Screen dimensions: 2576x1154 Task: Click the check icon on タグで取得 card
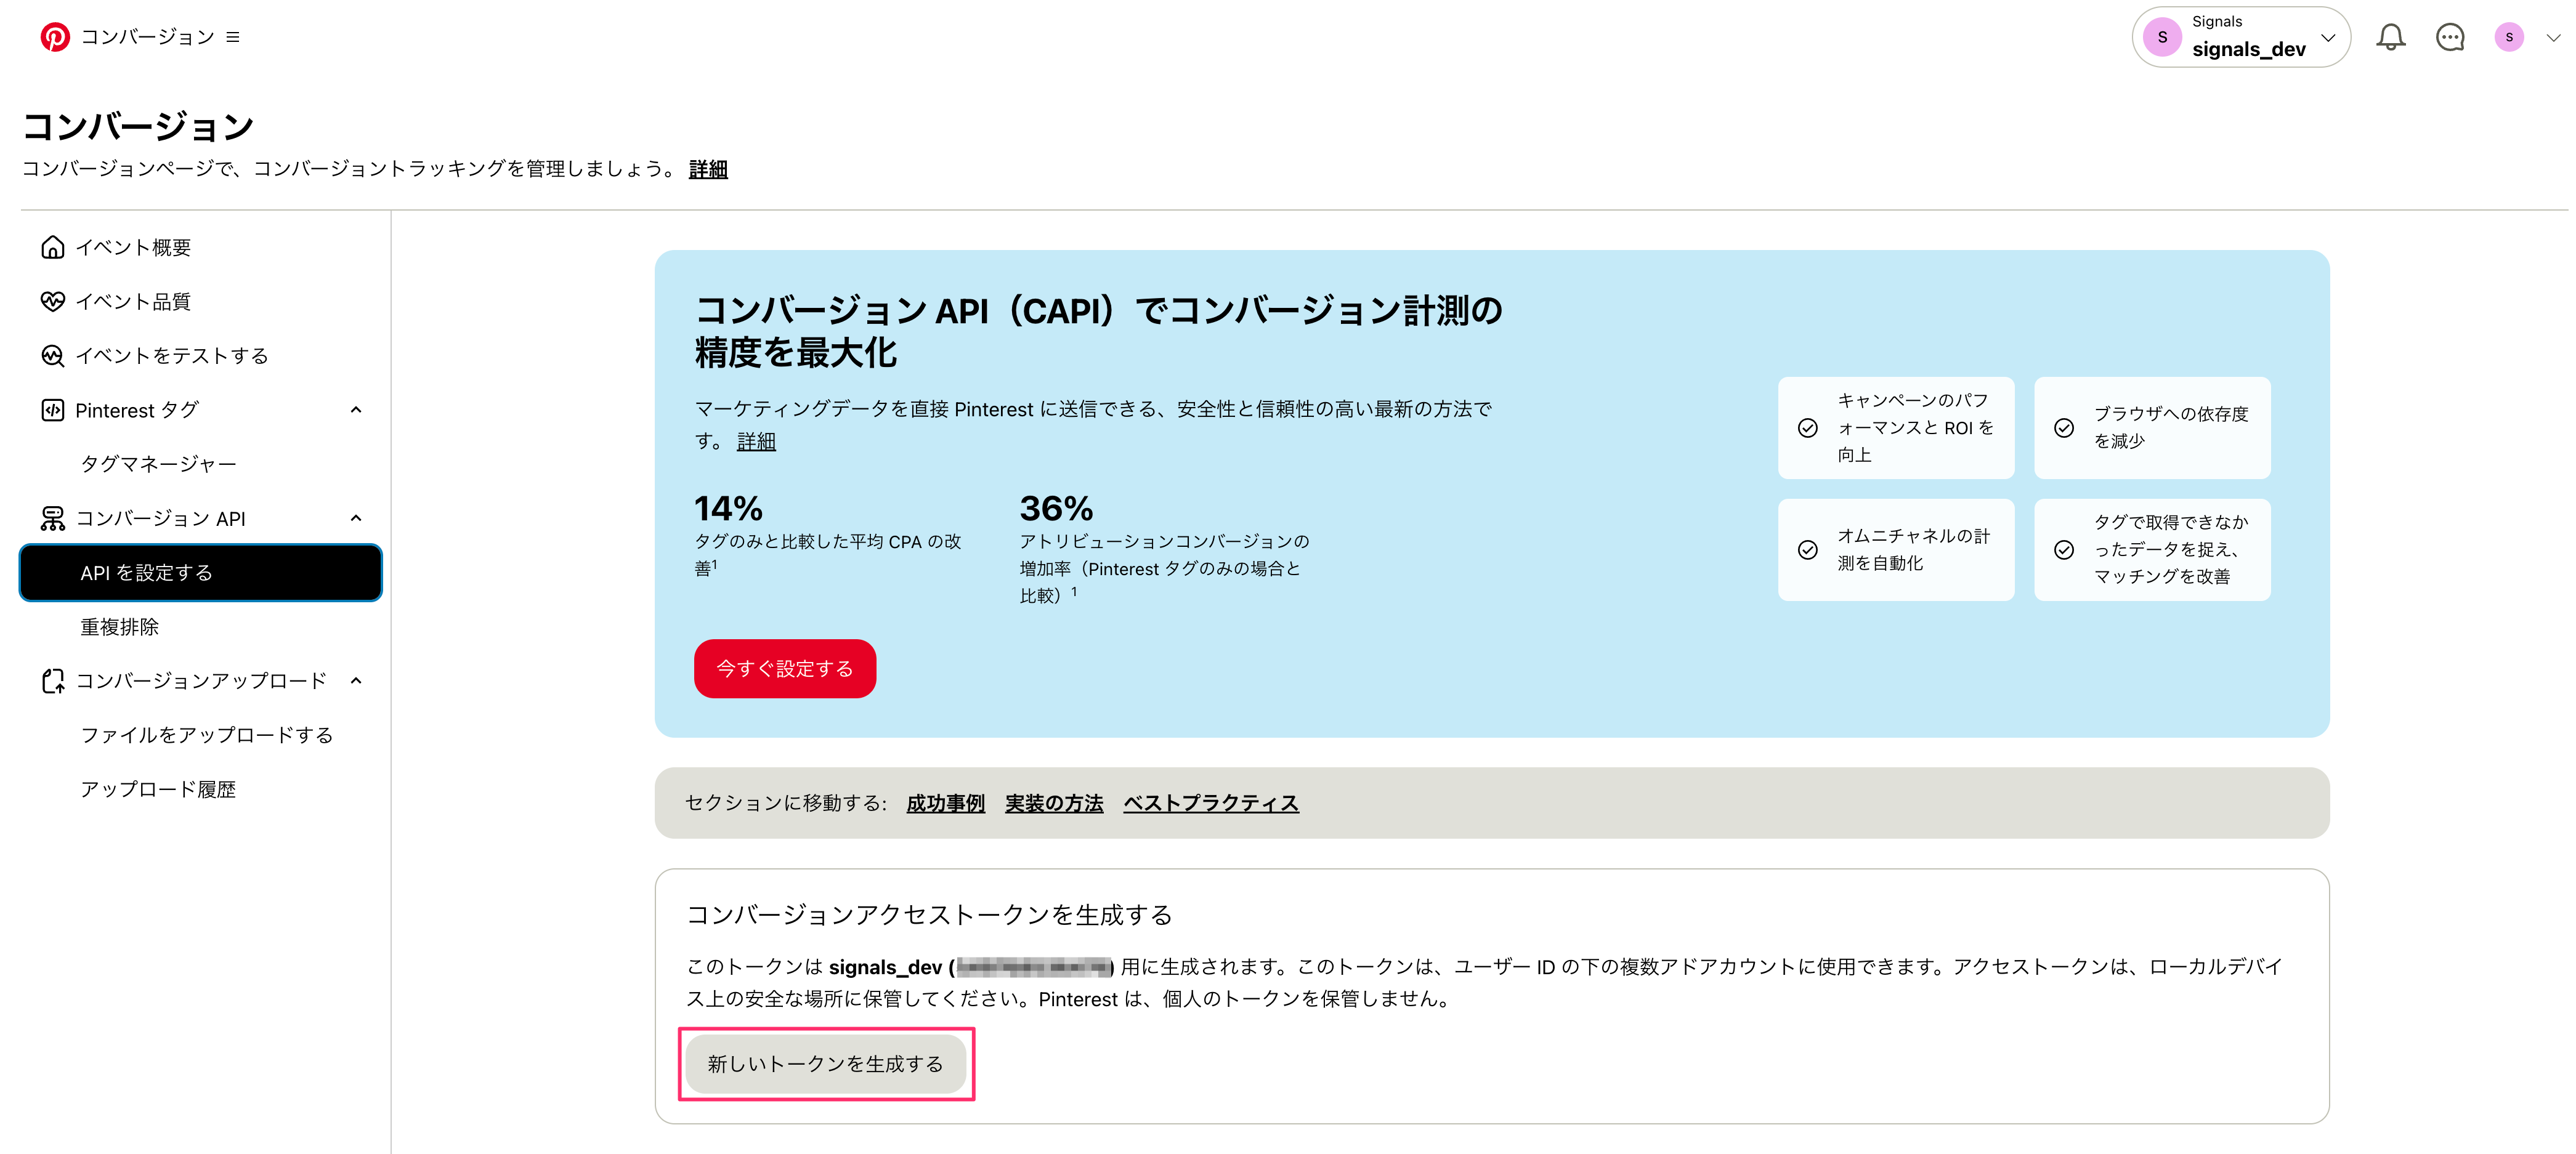click(x=2064, y=550)
